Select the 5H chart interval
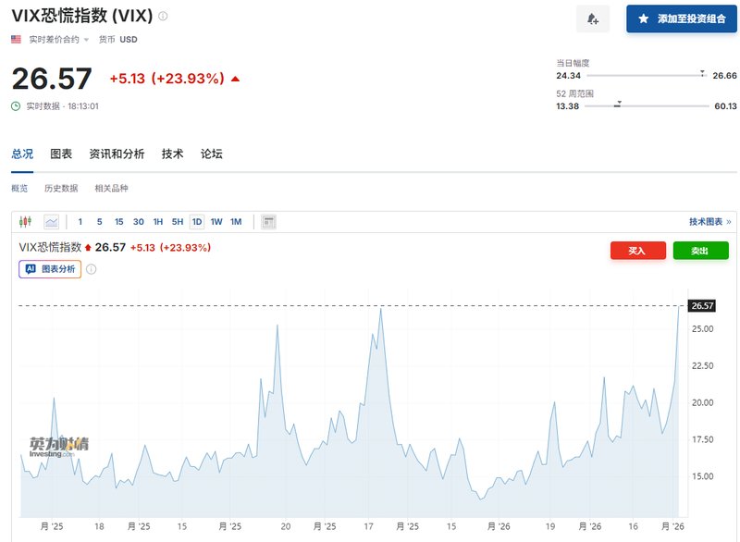 [x=178, y=222]
